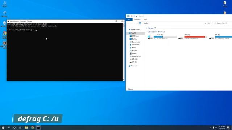Open Cortana from the taskbar
Screen dimensions: 232x130
pyautogui.click(x=14, y=127)
